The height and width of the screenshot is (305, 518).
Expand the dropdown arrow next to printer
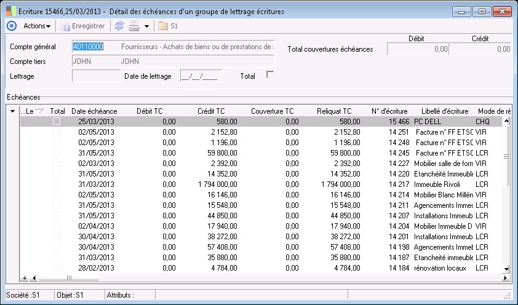click(x=146, y=26)
